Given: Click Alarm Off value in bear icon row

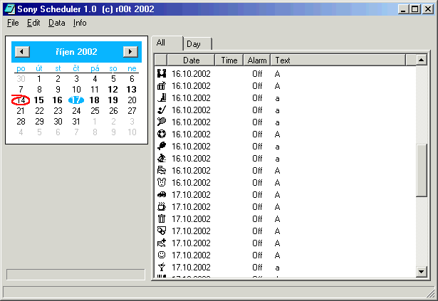Looking at the screenshot, I should pos(257,183).
